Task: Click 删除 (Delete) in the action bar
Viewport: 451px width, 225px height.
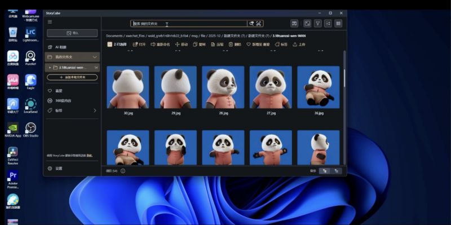Action: click(x=235, y=45)
